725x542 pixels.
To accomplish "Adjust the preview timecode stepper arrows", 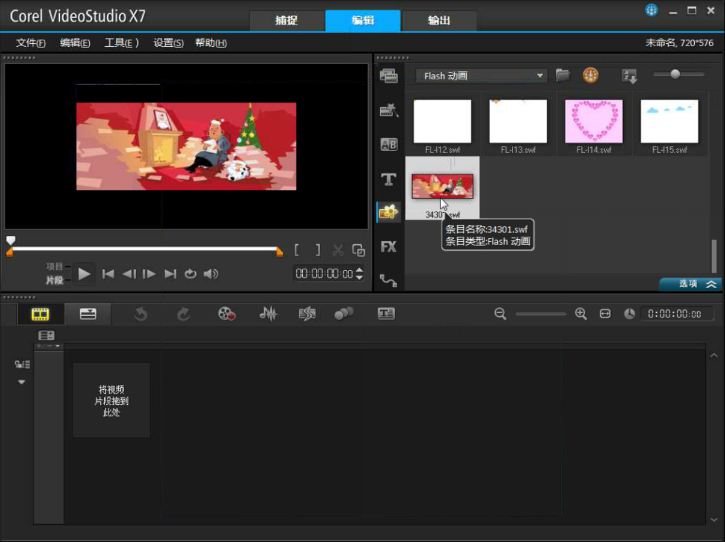I will coord(359,274).
